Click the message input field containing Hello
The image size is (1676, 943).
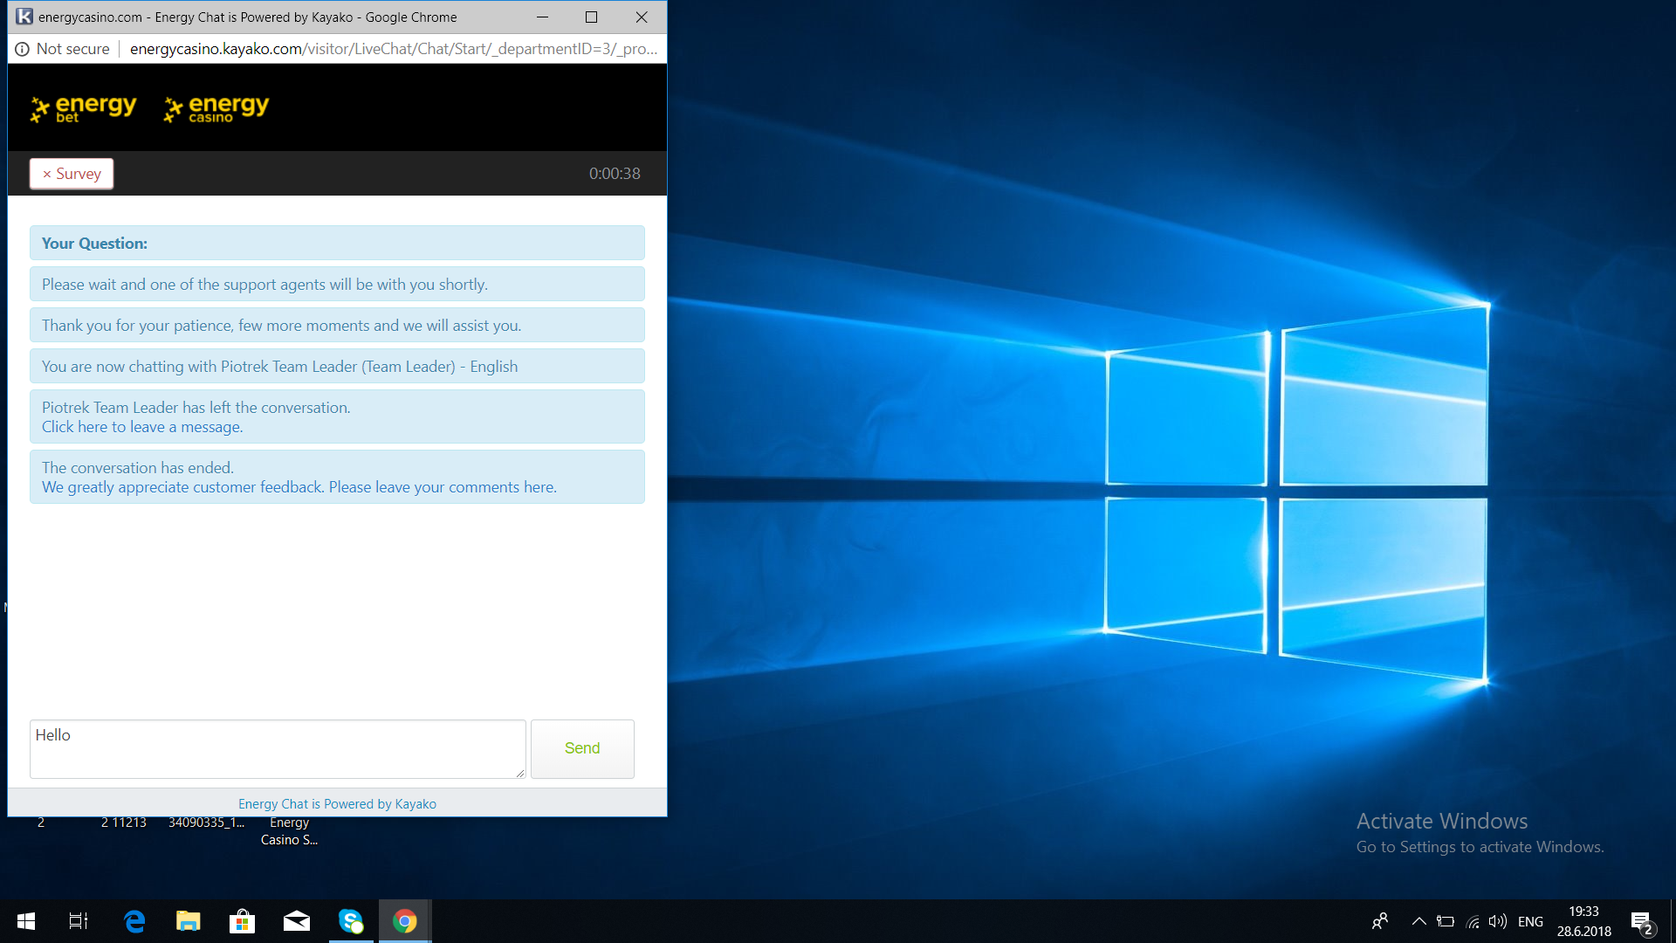coord(278,748)
